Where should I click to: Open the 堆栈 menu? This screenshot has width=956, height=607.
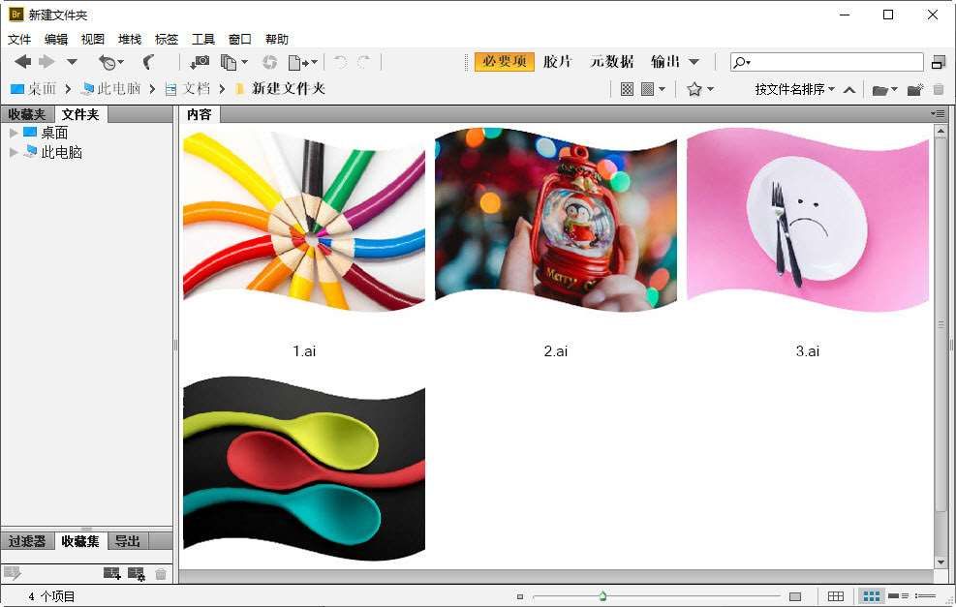pyautogui.click(x=129, y=39)
